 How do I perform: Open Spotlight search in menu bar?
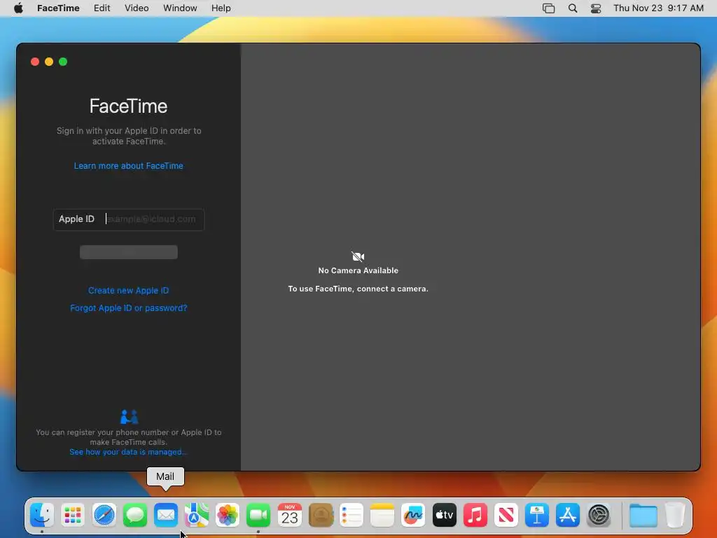[x=573, y=8]
